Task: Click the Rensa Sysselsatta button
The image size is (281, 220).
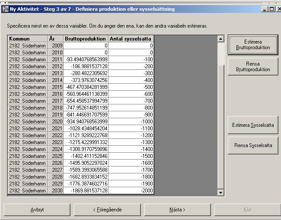Action: pyautogui.click(x=253, y=145)
